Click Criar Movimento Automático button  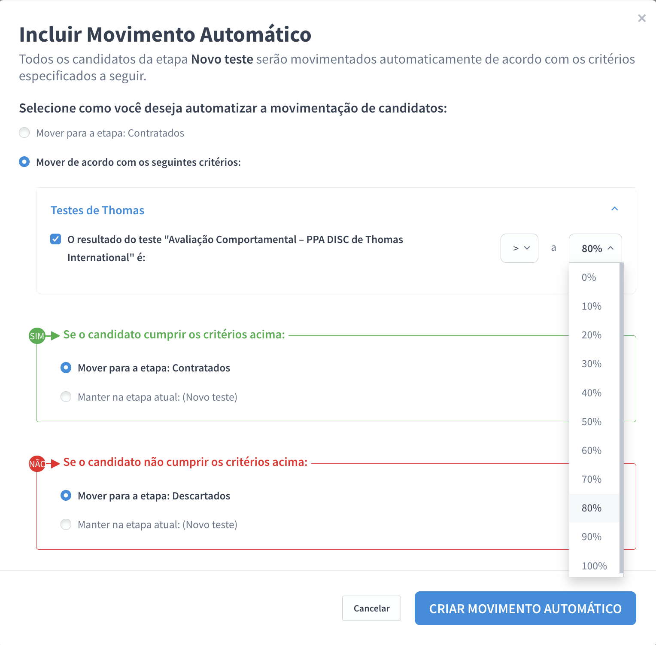(x=525, y=608)
